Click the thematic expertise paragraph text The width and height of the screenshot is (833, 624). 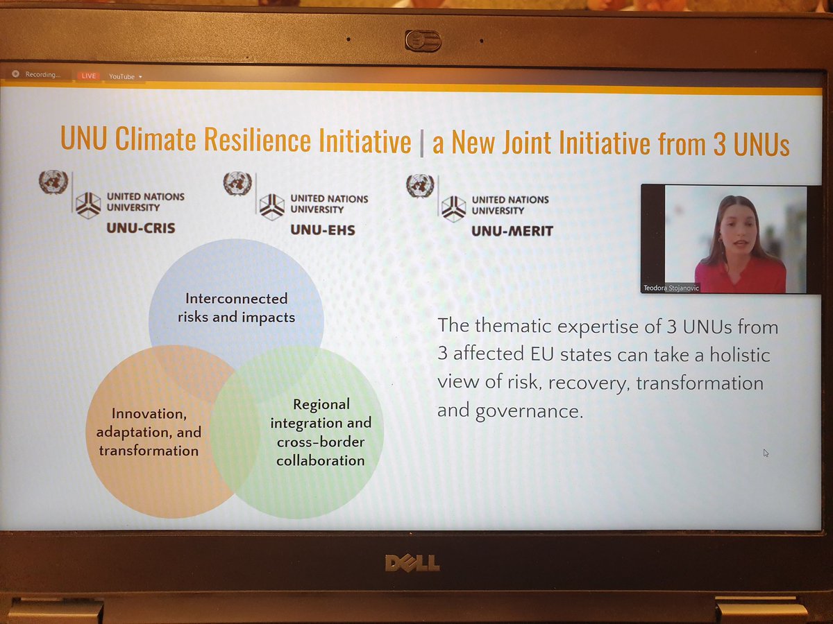[607, 369]
